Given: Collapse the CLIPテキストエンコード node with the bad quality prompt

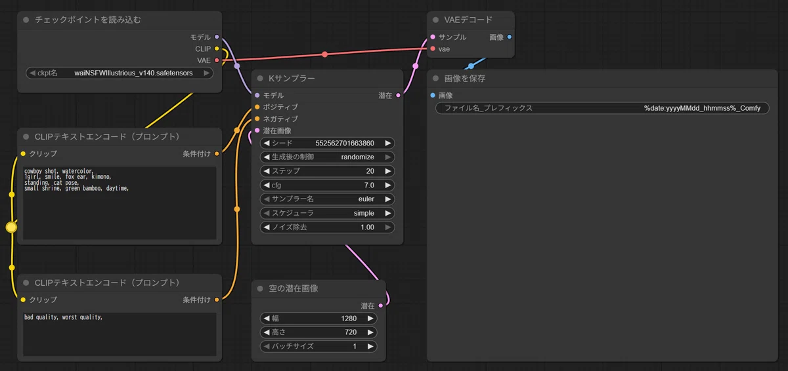Looking at the screenshot, I should tap(26, 283).
